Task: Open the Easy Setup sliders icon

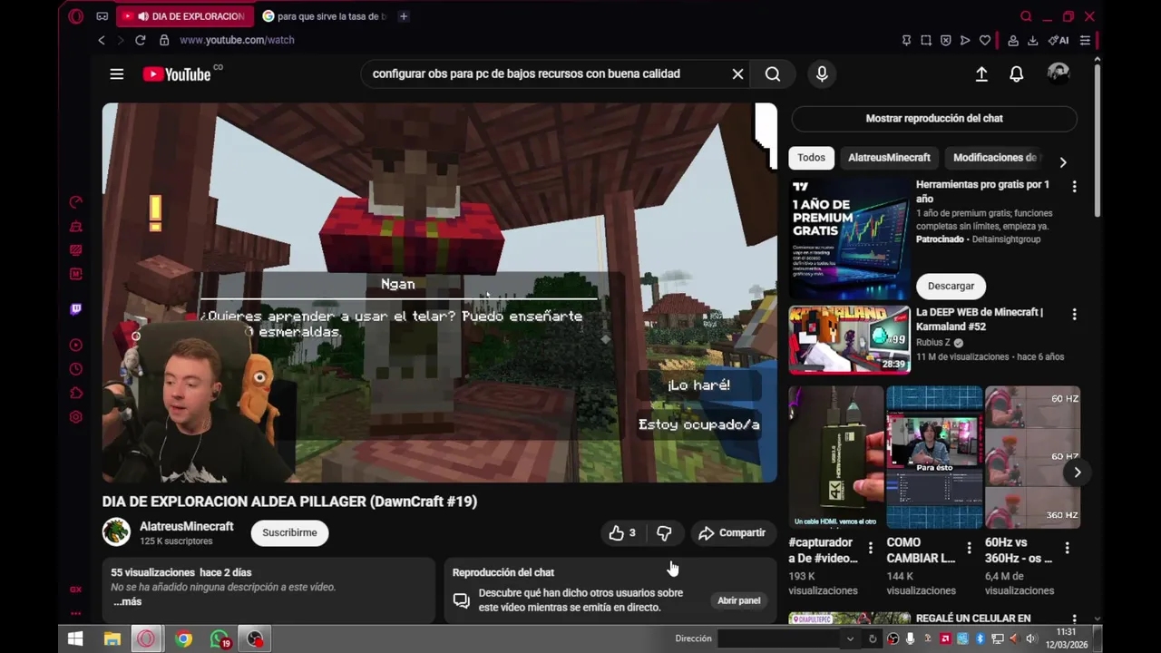Action: (x=1085, y=40)
